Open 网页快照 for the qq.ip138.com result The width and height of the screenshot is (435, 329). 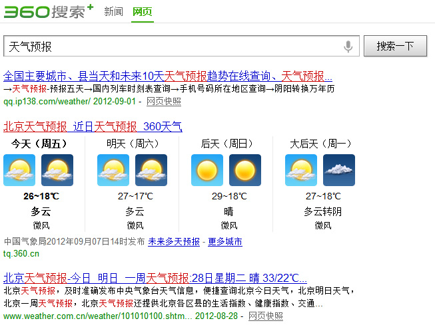click(164, 101)
